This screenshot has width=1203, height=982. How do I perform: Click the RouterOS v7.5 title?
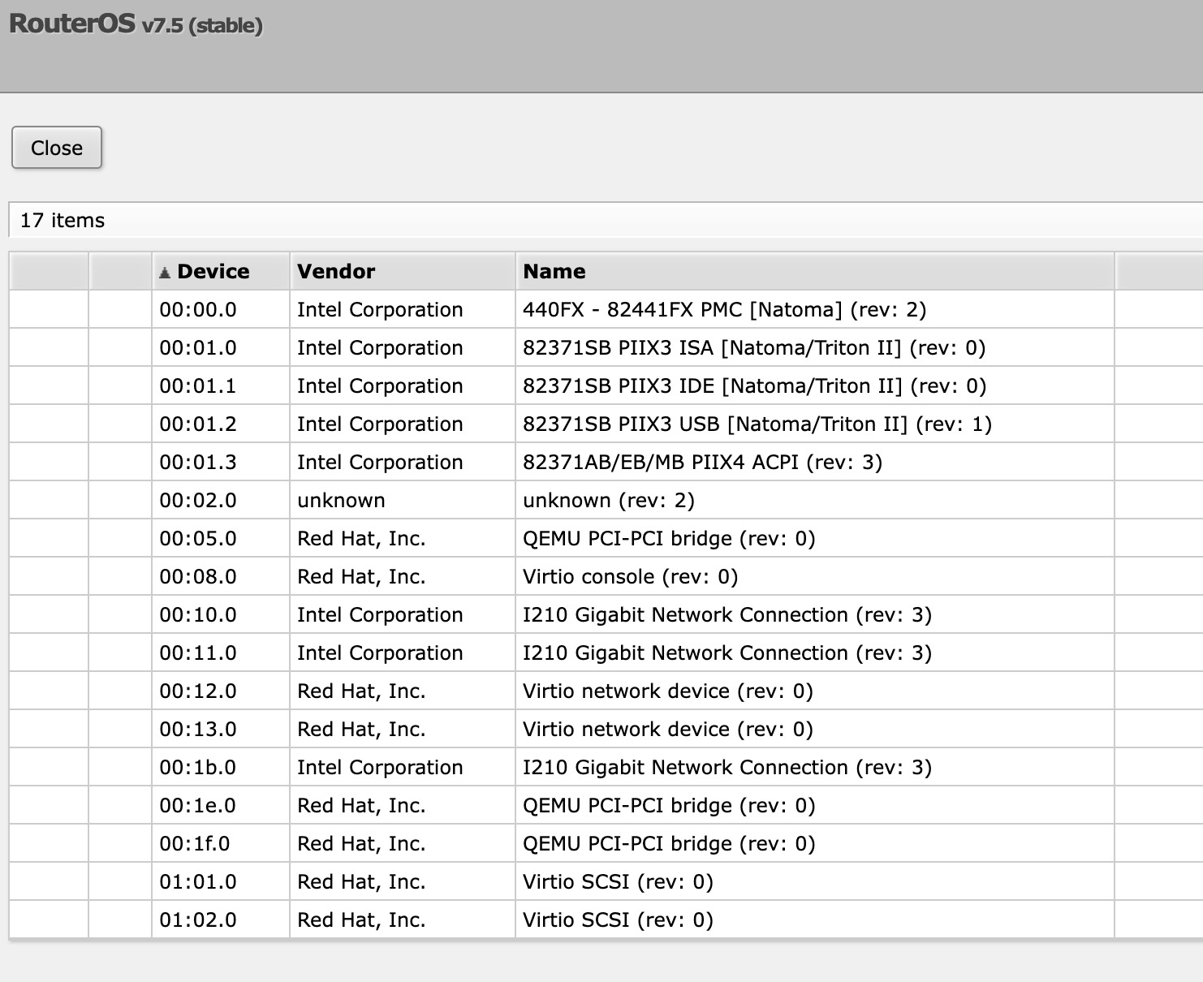136,24
